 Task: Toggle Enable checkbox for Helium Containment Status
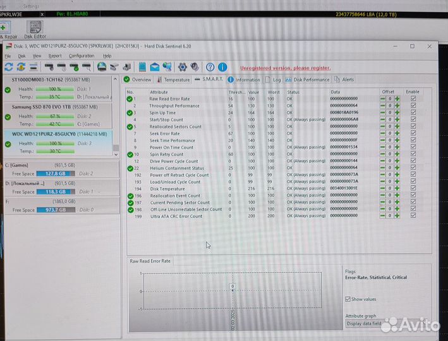click(413, 167)
